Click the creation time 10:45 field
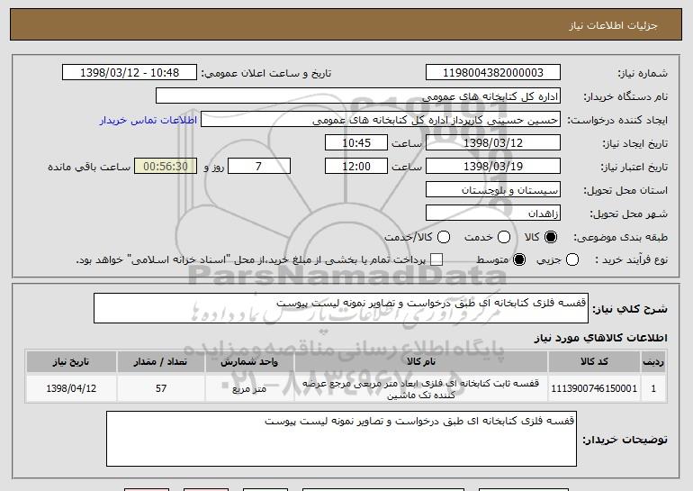This screenshot has width=693, height=491. tap(356, 143)
